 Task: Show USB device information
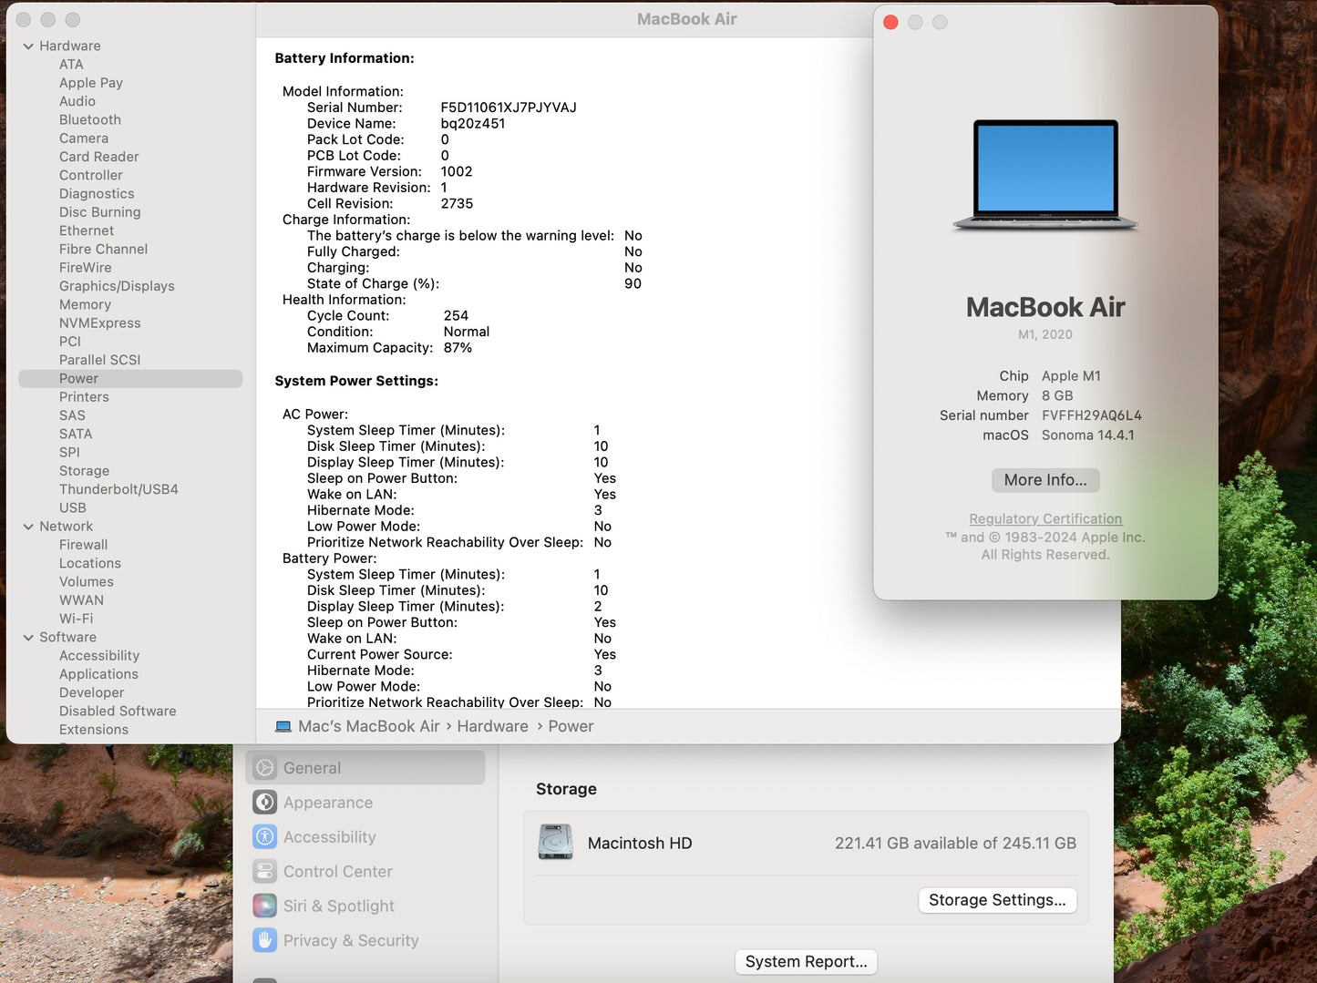pos(73,508)
